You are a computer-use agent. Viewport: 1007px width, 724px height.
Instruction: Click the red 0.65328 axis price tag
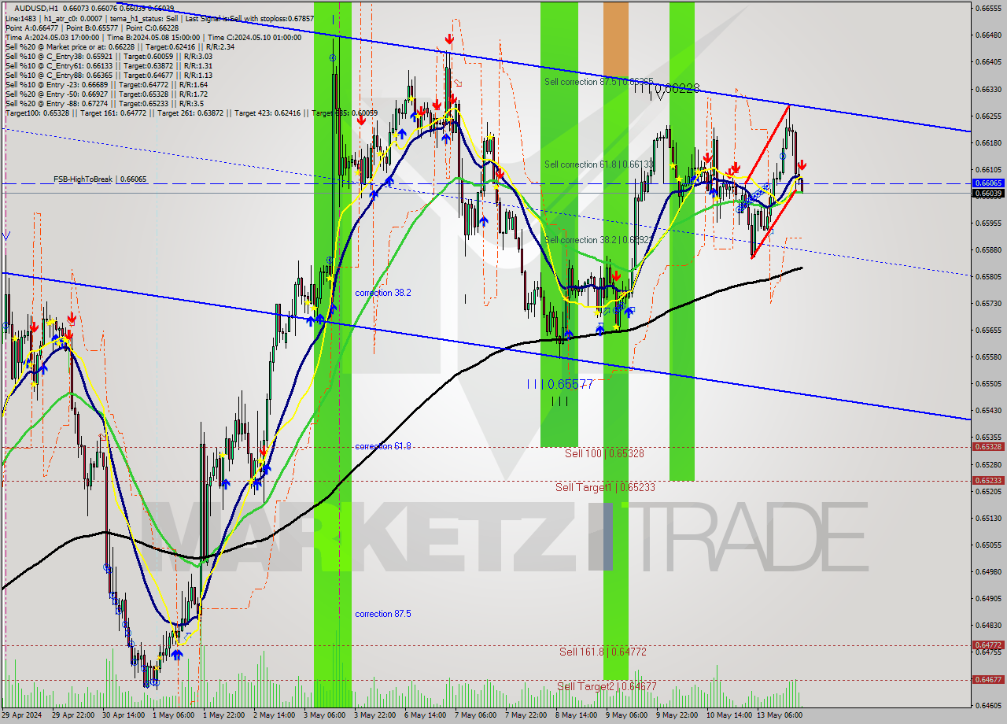pyautogui.click(x=988, y=446)
